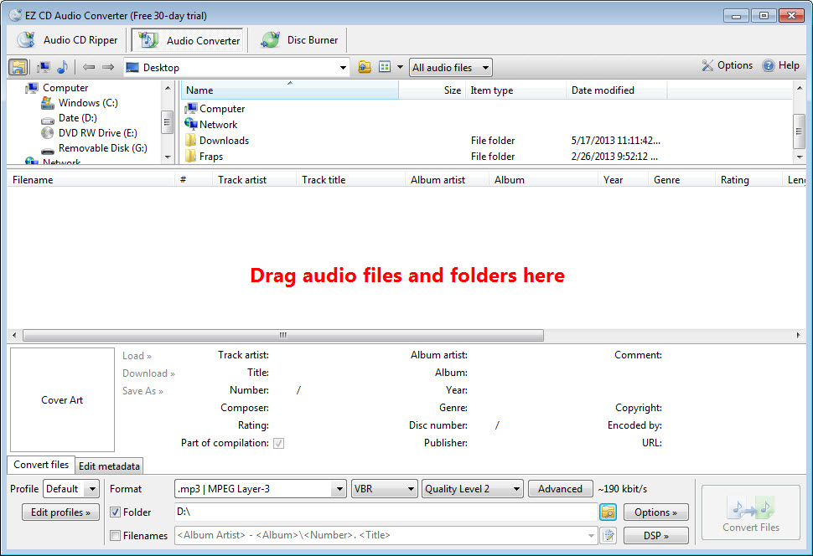Go back with the left arrow icon

(89, 67)
